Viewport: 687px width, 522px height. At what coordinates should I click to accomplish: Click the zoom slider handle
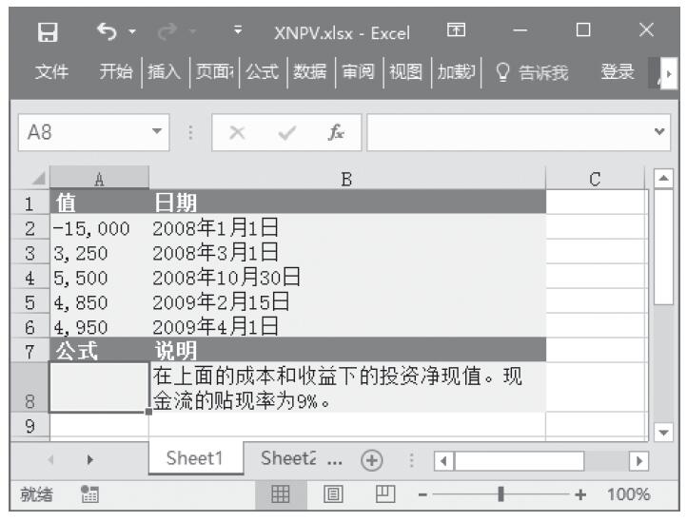(501, 494)
